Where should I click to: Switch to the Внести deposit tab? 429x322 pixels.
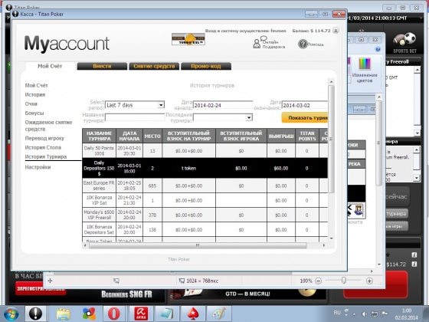tap(102, 66)
